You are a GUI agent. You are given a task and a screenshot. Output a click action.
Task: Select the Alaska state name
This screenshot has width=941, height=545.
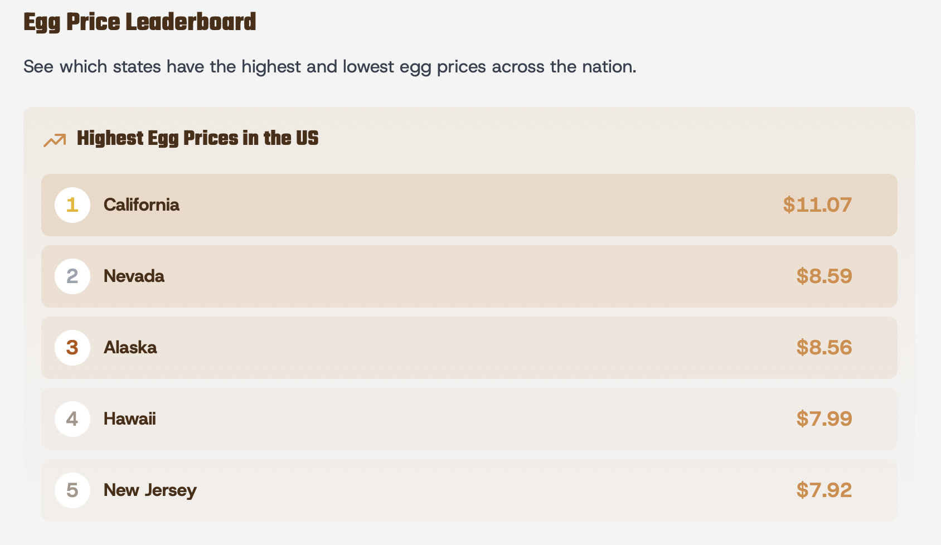[130, 348]
